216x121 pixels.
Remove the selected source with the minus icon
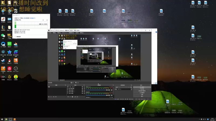pos(70,97)
